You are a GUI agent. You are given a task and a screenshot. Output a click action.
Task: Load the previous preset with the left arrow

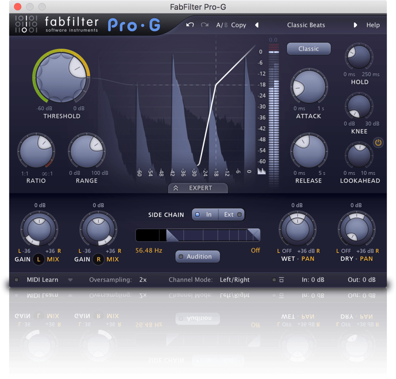257,25
